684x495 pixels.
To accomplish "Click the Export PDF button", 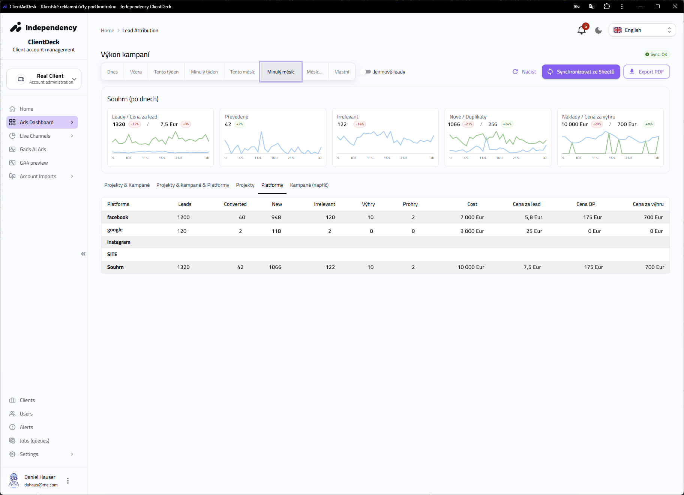I will (646, 72).
